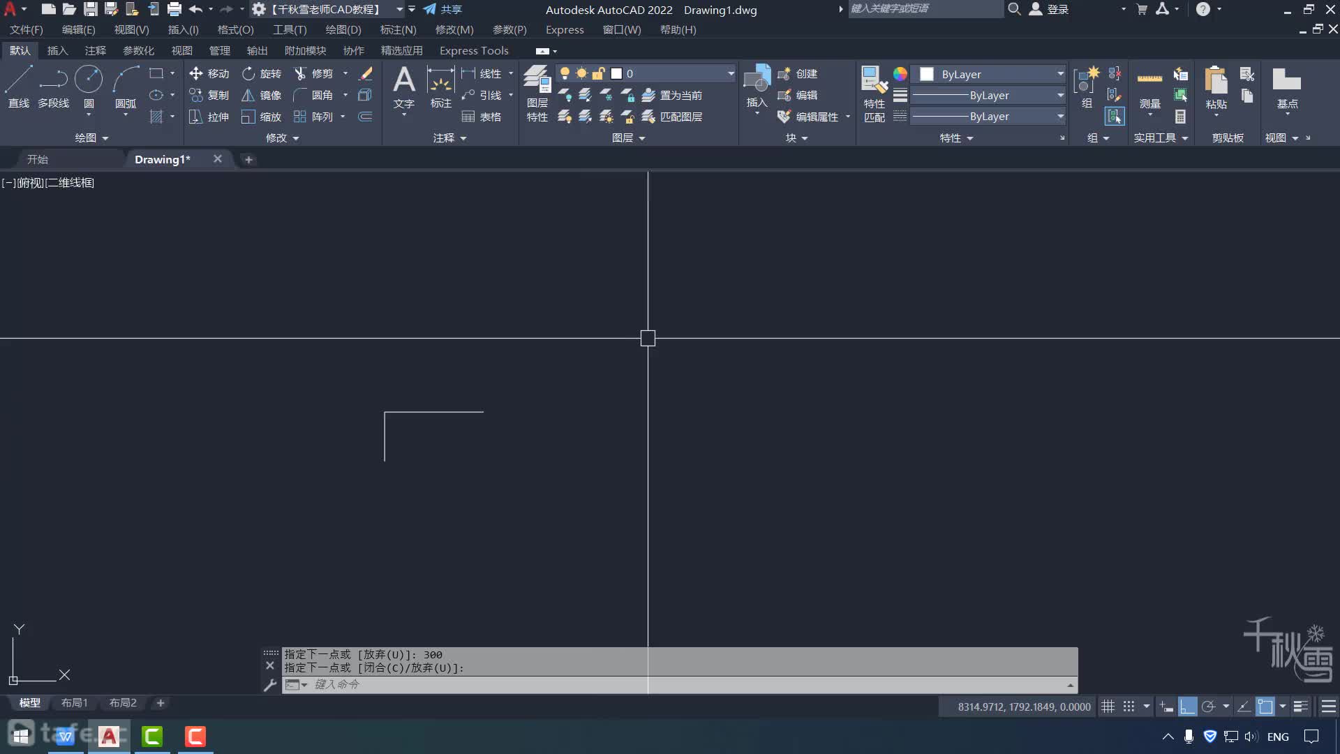This screenshot has width=1340, height=754.
Task: Expand the 修改 (Modify) panel
Action: tap(282, 138)
